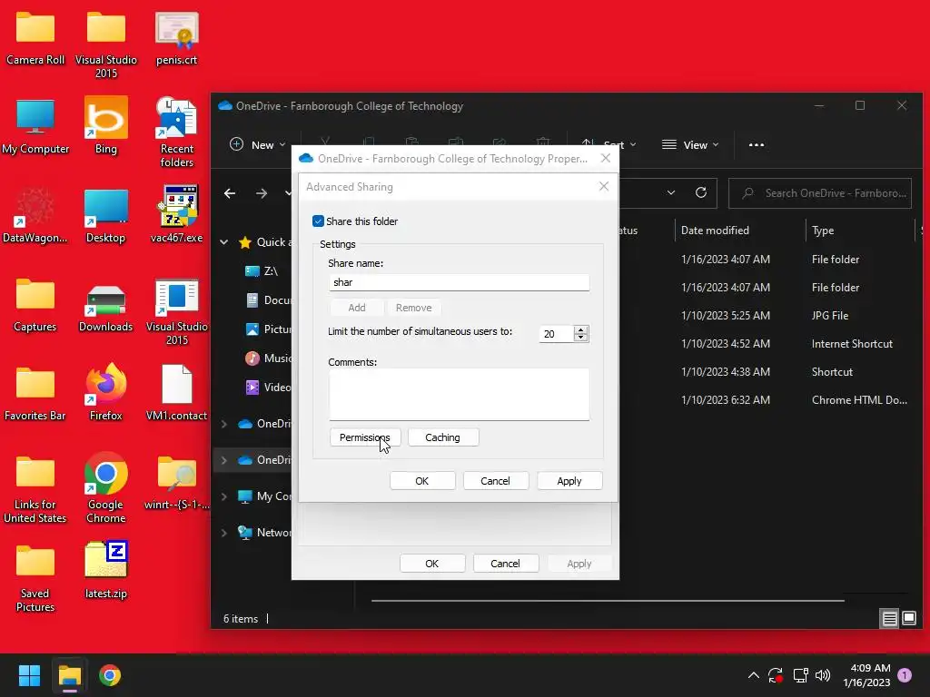Switch to large thumbnails view icon in Explorer
The width and height of the screenshot is (930, 697).
pyautogui.click(x=908, y=619)
